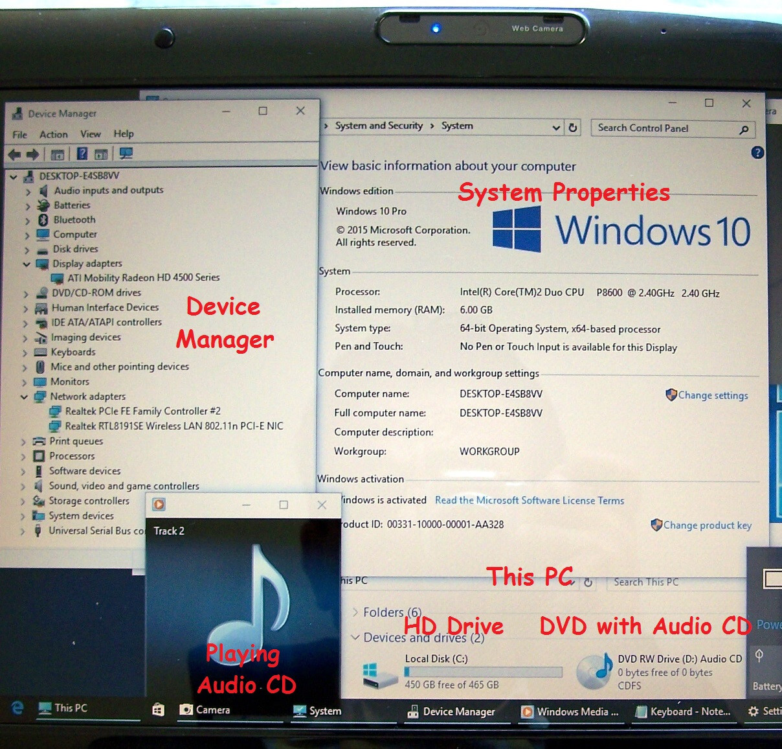Screen dimensions: 782x749
Task: Select the Monitors category icon
Action: pyautogui.click(x=40, y=382)
